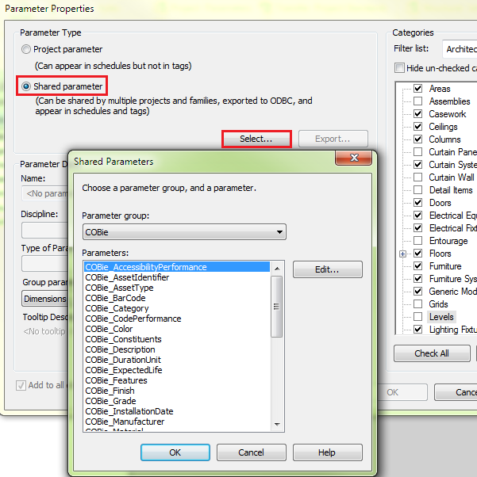This screenshot has height=477, width=477.
Task: Check the Grids category
Action: tap(417, 304)
